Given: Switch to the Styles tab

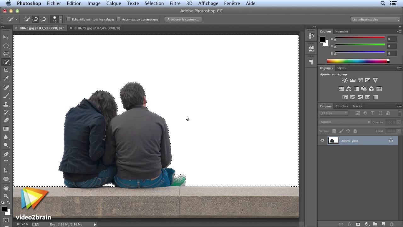Looking at the screenshot, I should tap(341, 68).
